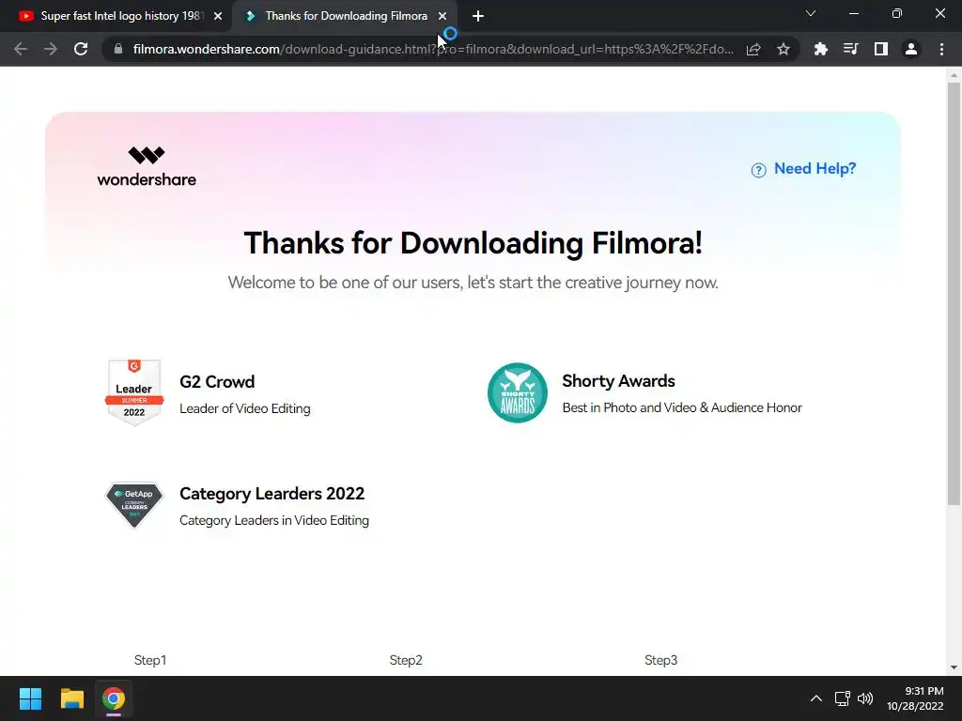Go back to the previous page

[x=21, y=49]
